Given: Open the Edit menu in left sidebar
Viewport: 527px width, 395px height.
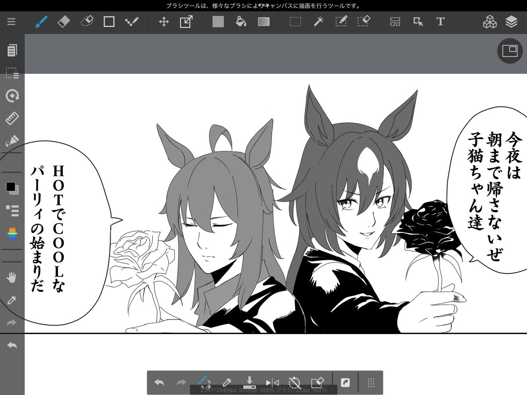Looking at the screenshot, I should (12, 50).
